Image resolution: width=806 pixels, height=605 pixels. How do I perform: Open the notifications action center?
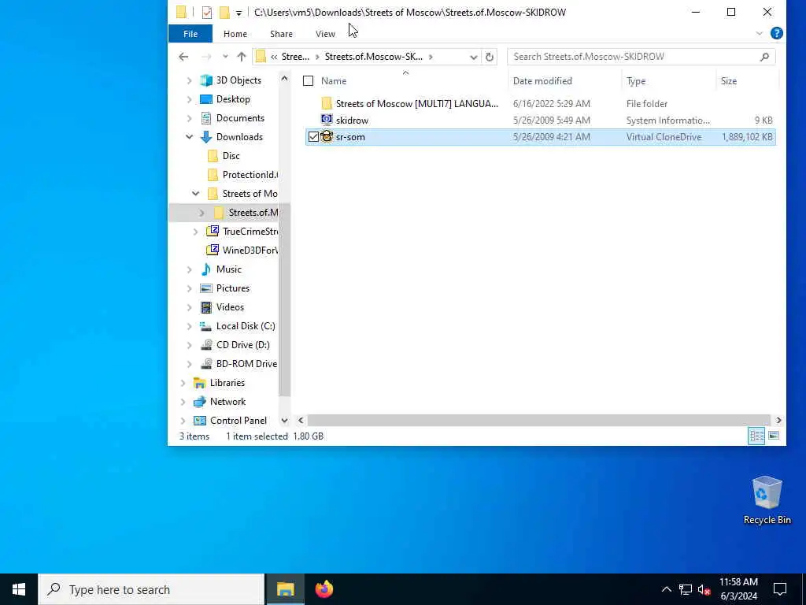tap(780, 589)
